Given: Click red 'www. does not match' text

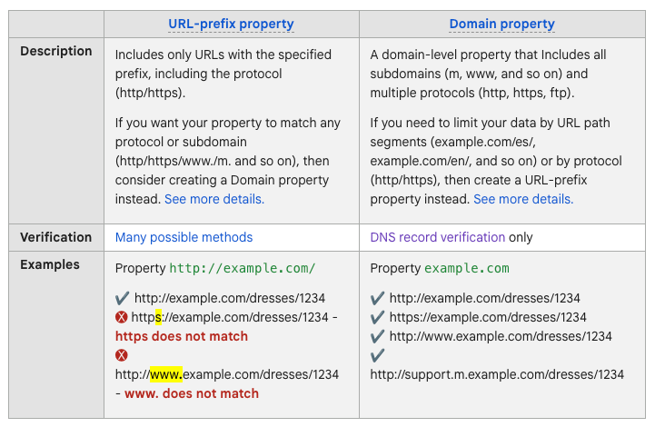Looking at the screenshot, I should [x=192, y=393].
